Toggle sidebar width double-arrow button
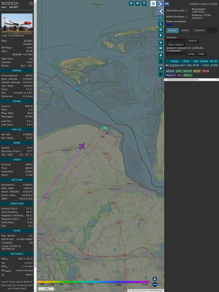The height and width of the screenshot is (292, 219). click(167, 4)
